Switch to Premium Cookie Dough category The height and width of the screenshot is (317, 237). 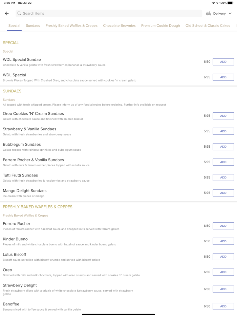(x=160, y=25)
